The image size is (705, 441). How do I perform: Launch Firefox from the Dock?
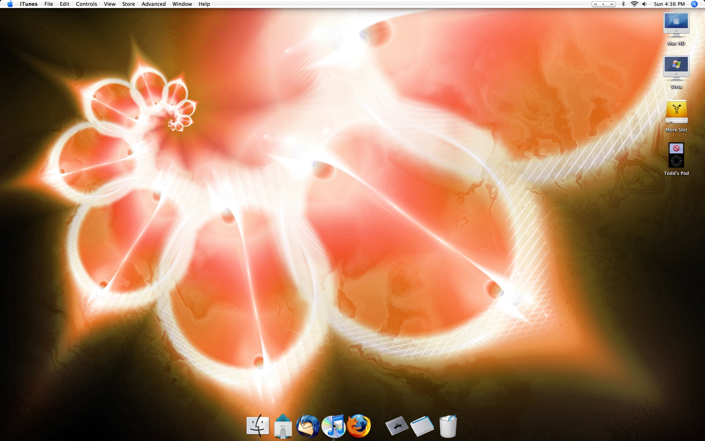point(359,426)
